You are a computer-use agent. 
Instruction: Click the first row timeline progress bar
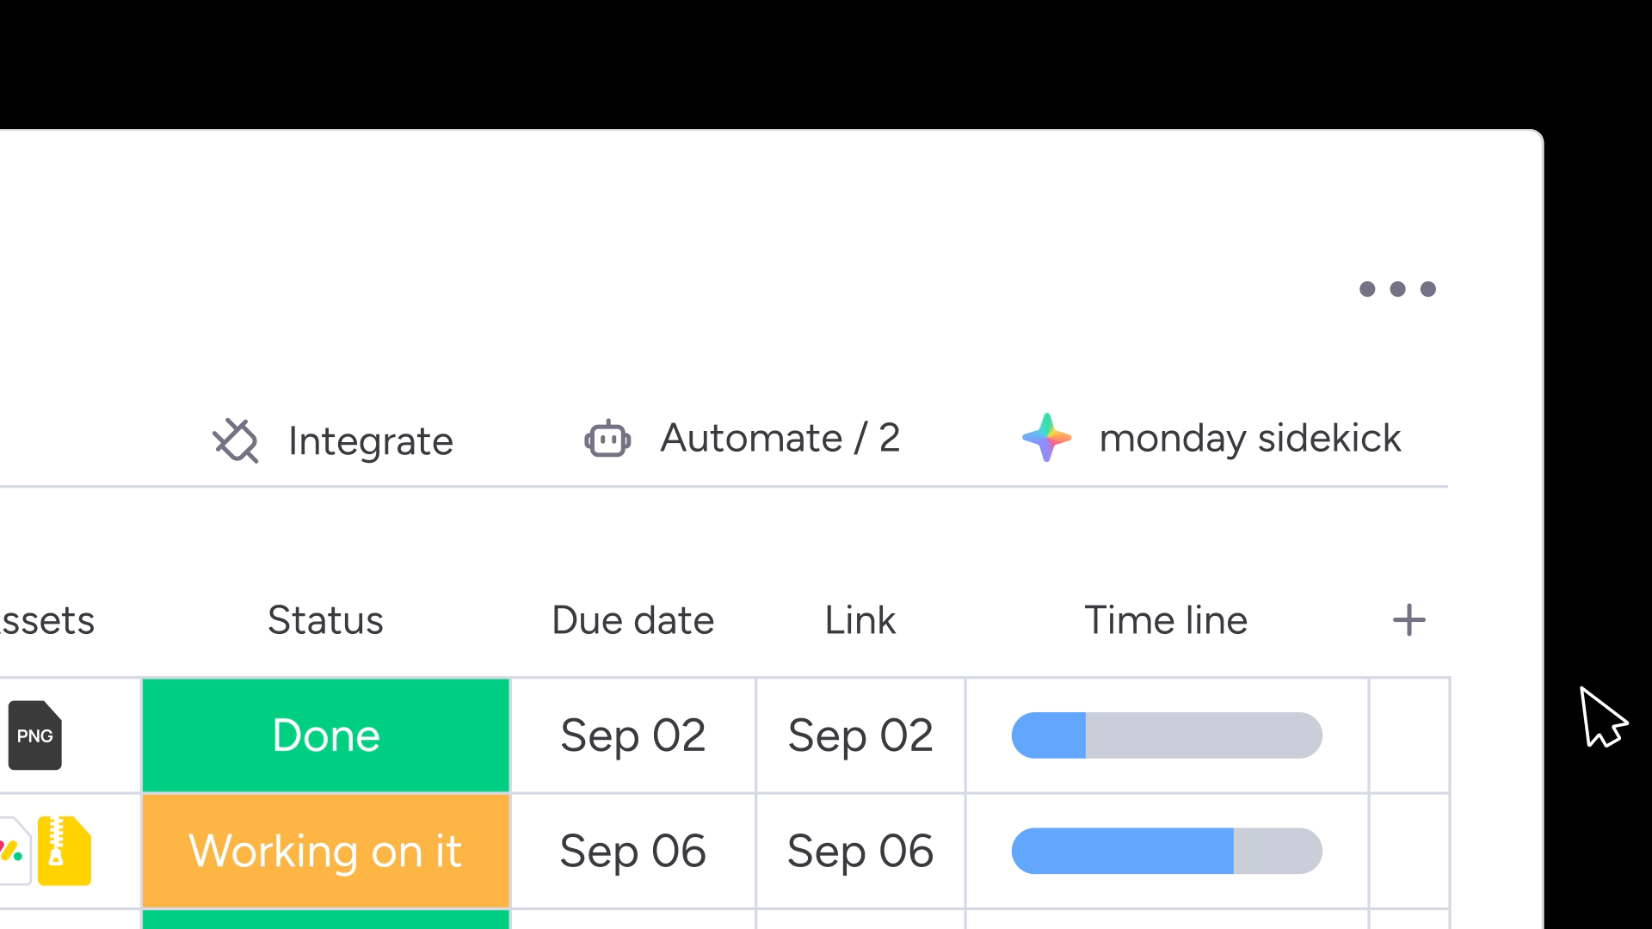(x=1167, y=735)
